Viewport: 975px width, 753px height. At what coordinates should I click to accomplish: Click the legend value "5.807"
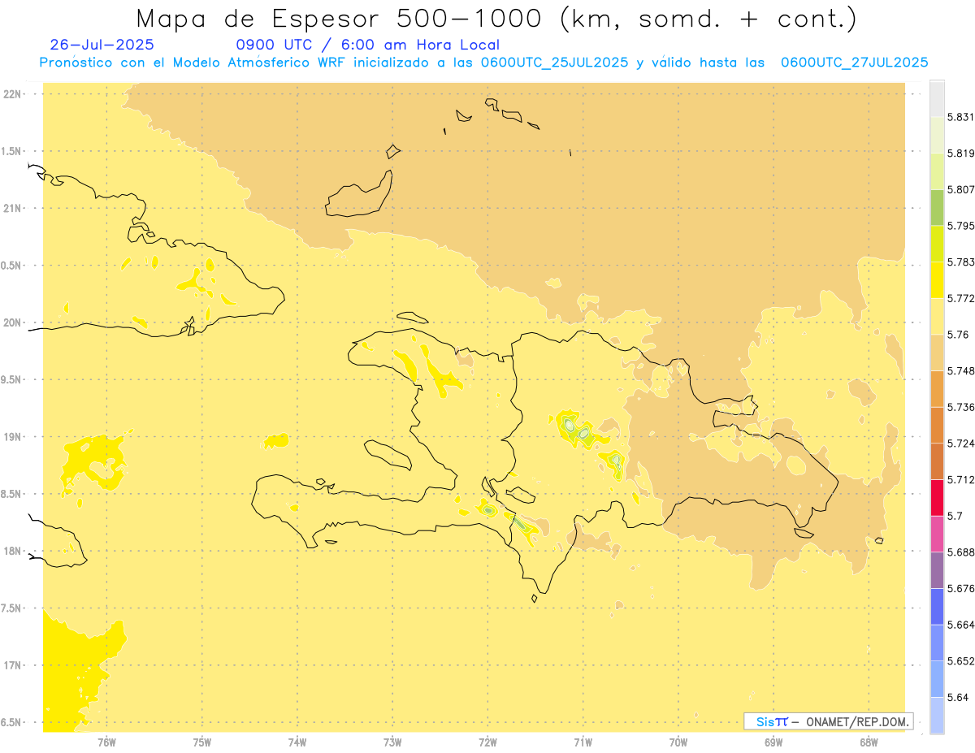point(960,189)
